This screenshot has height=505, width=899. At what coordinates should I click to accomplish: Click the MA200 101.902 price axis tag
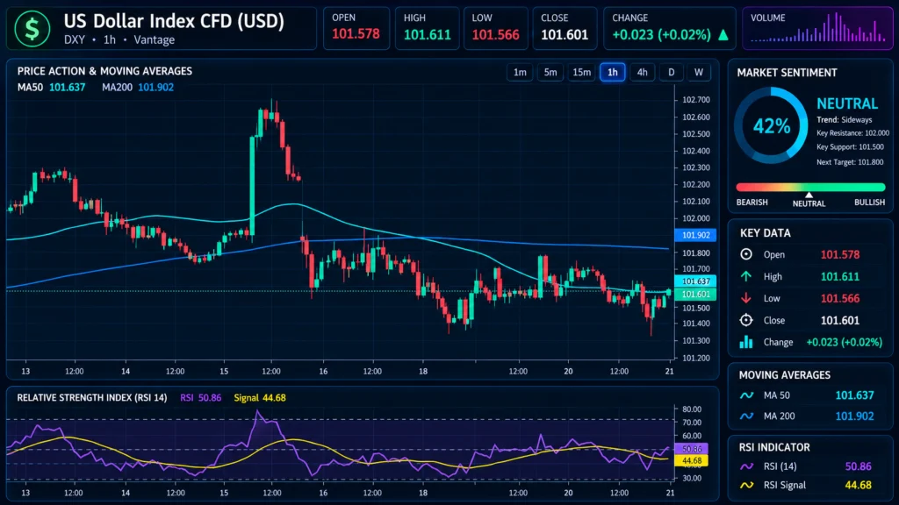(695, 235)
